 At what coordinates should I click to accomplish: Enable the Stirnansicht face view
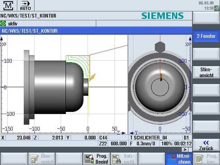pyautogui.click(x=206, y=72)
